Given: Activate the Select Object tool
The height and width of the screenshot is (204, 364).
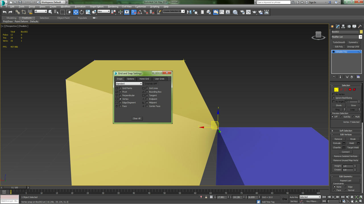Looking at the screenshot, I should tap(50, 12).
